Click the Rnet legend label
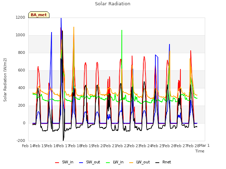 click(x=167, y=162)
